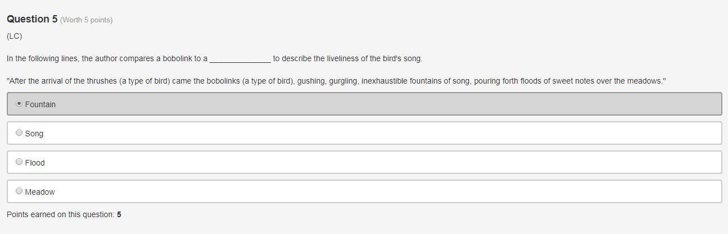Click the Points earned on this question text

(60, 214)
